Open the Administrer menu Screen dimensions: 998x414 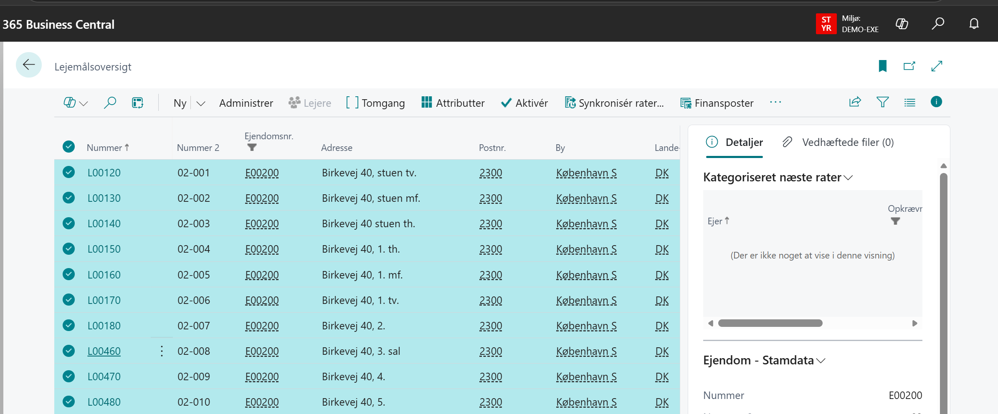click(246, 103)
